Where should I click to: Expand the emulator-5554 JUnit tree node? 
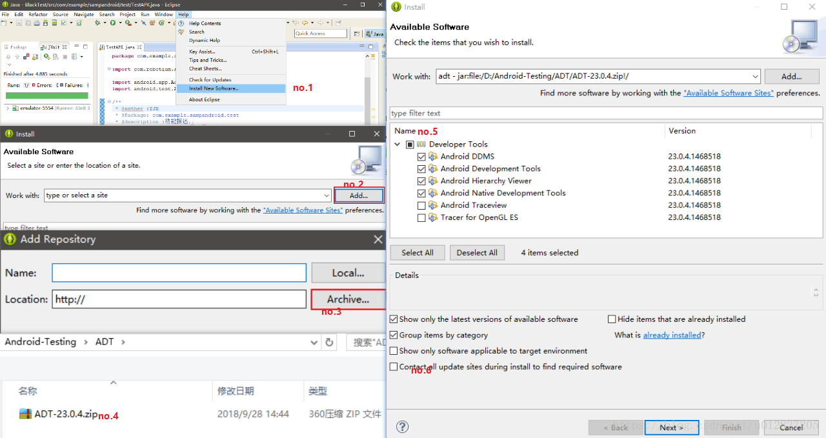[x=8, y=108]
